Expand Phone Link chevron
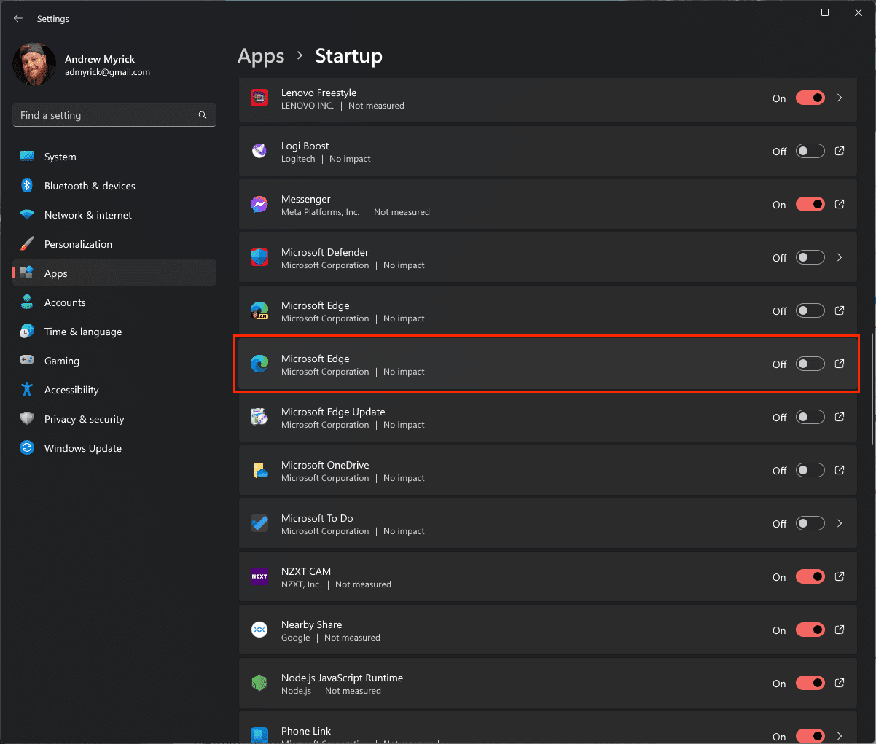This screenshot has height=744, width=876. click(840, 736)
